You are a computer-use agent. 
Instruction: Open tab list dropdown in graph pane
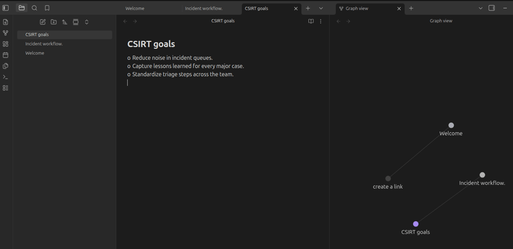coord(481,8)
